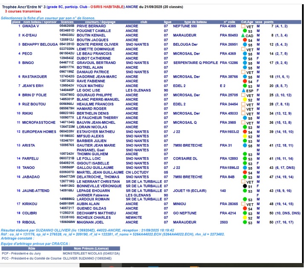Screen dimensions: 305x269
Task: Open licence 1494330U for Boutin Kenael
Action: pos(67,35)
